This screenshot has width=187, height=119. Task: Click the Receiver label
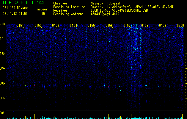point(60,10)
